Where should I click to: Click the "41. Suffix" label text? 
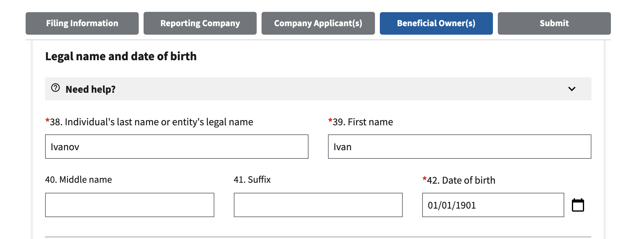tap(252, 180)
